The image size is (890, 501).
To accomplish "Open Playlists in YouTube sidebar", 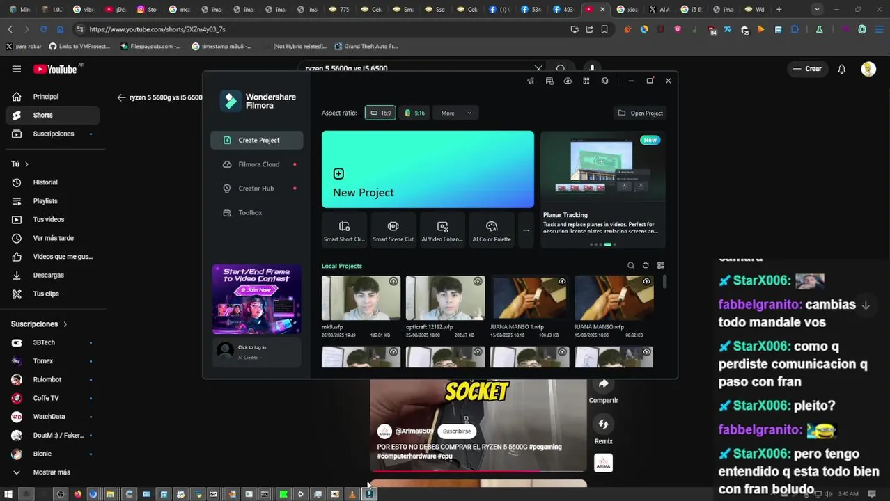I will click(x=52, y=201).
